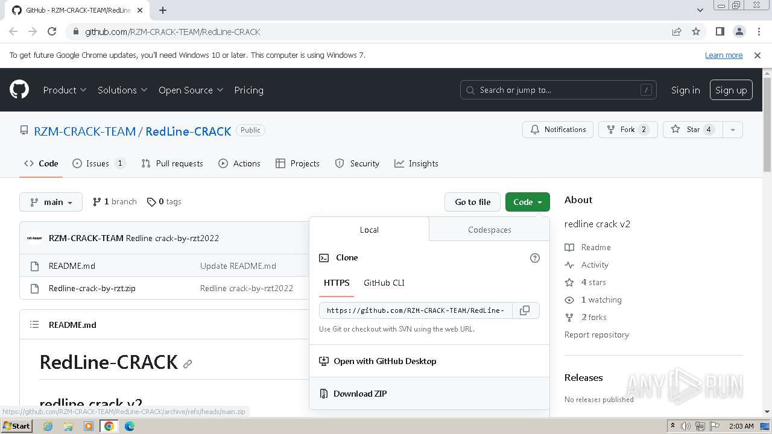Expand the Solutions menu
772x434 pixels.
tap(122, 90)
